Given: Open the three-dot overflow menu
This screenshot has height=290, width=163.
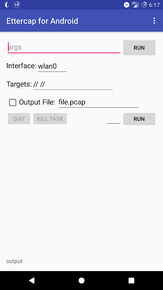Looking at the screenshot, I should (154, 21).
